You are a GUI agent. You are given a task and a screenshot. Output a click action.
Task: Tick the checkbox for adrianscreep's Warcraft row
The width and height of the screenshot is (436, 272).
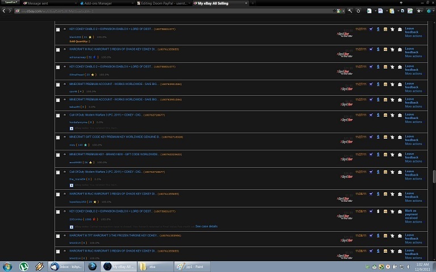(58, 50)
